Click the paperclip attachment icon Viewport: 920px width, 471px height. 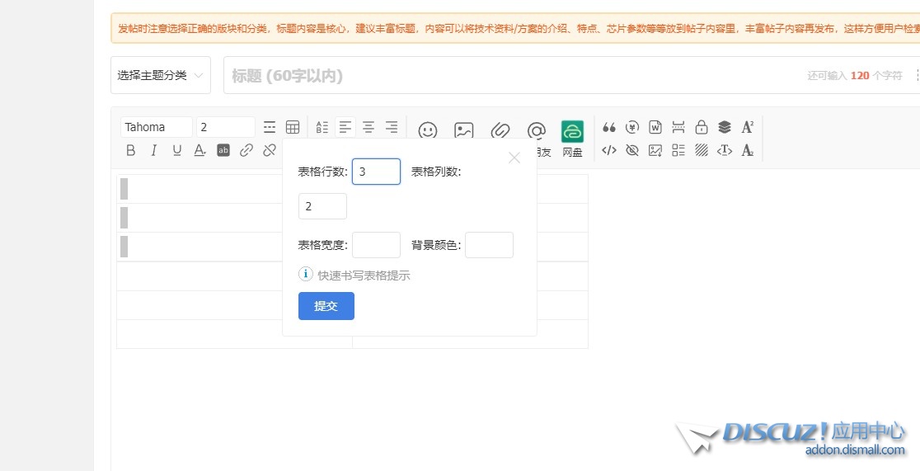[500, 130]
